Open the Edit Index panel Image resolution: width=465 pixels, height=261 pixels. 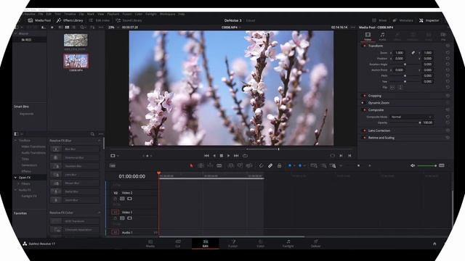tap(100, 20)
